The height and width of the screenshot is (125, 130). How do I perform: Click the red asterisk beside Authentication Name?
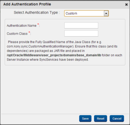[38, 24]
